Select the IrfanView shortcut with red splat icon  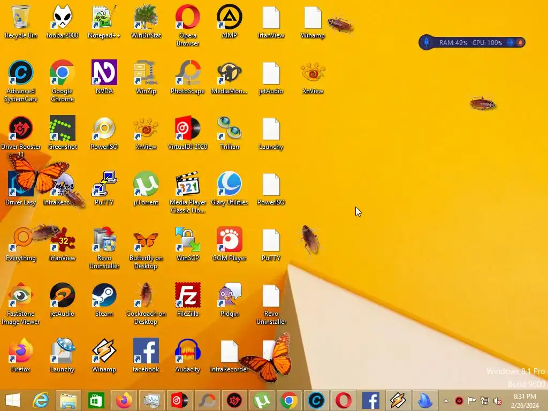point(62,244)
